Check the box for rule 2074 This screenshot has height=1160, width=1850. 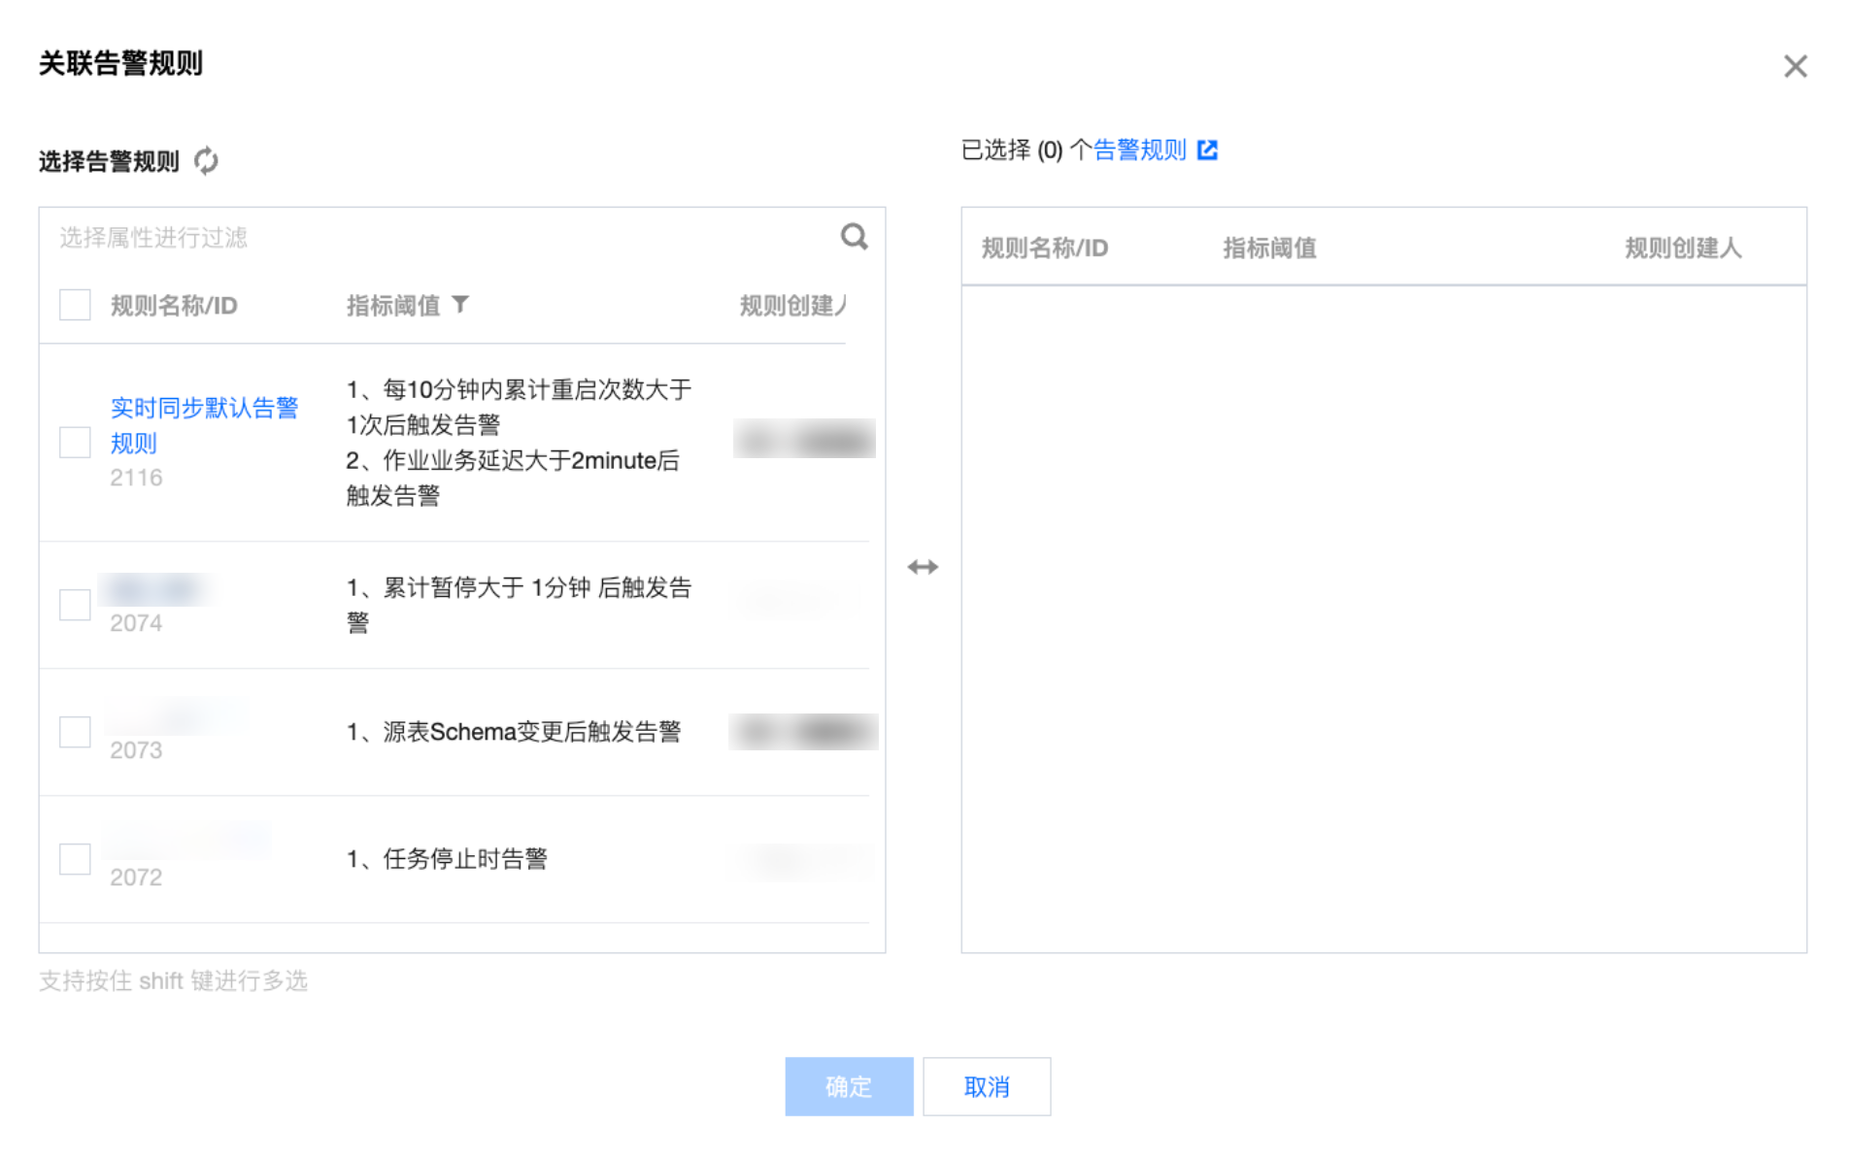[x=75, y=604]
